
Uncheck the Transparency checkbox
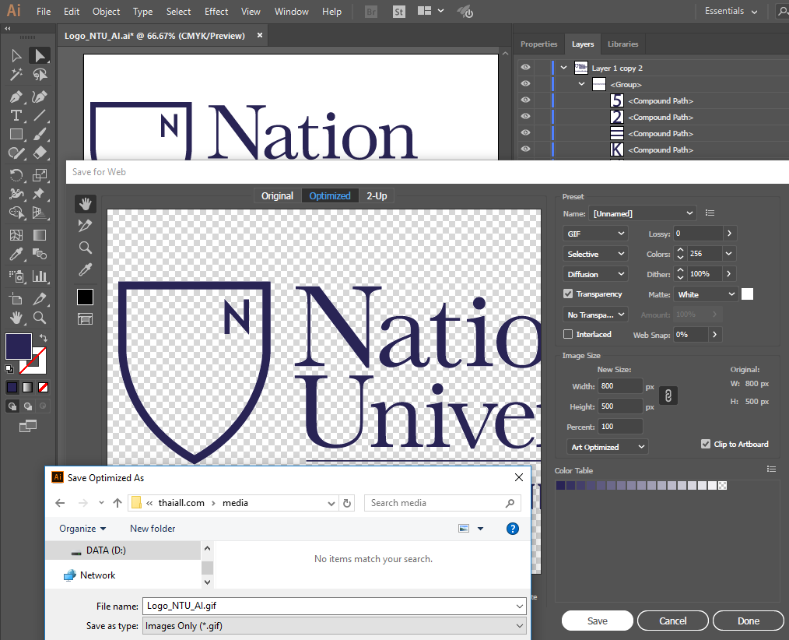[x=568, y=294]
